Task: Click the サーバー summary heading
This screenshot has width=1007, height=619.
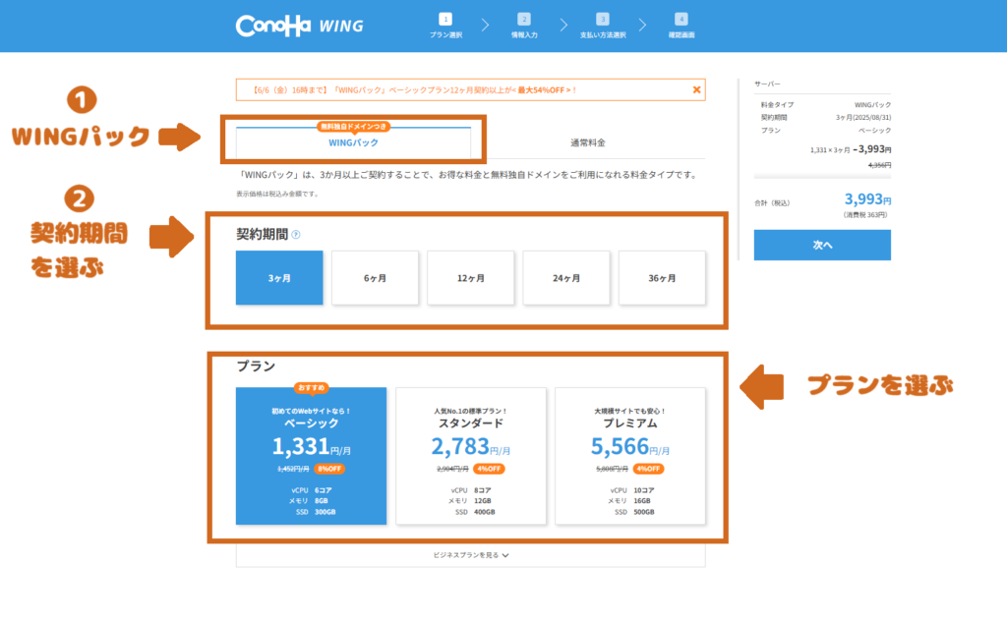Action: click(x=767, y=84)
